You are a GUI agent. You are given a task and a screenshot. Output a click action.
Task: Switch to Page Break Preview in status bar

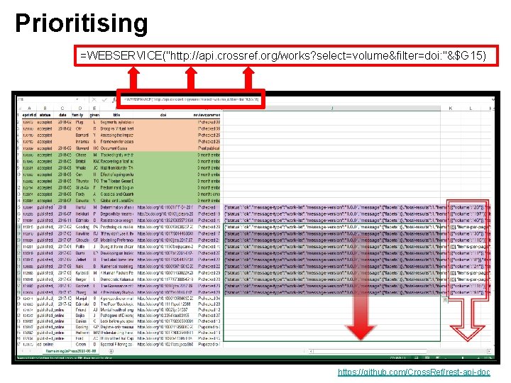pos(437,357)
